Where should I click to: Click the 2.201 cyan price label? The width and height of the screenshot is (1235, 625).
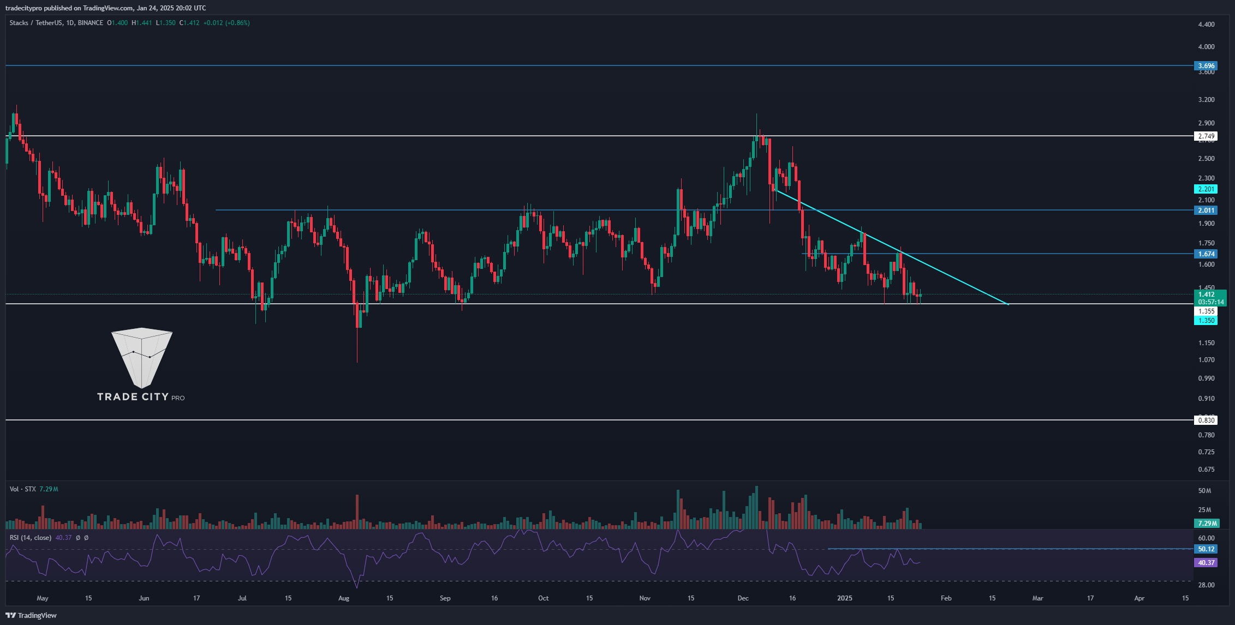coord(1206,189)
